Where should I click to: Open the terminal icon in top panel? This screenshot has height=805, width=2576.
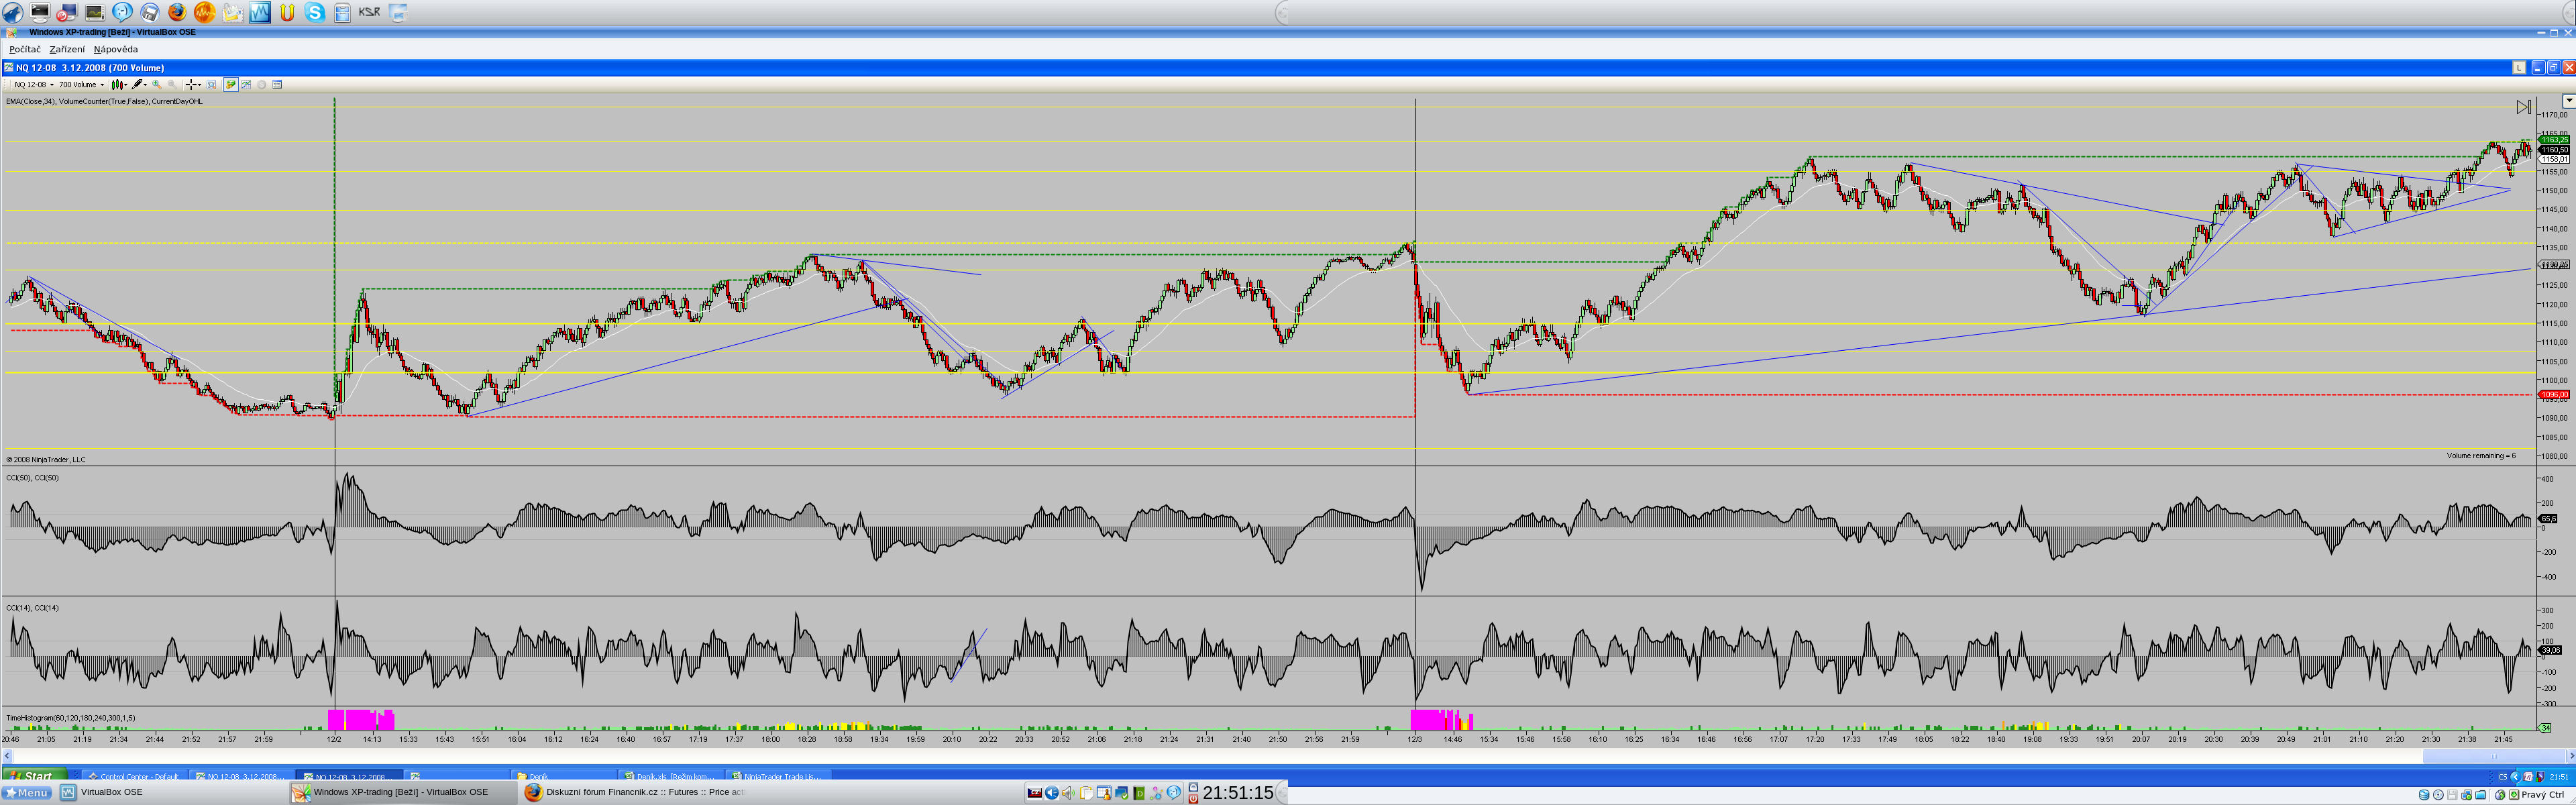coord(40,12)
